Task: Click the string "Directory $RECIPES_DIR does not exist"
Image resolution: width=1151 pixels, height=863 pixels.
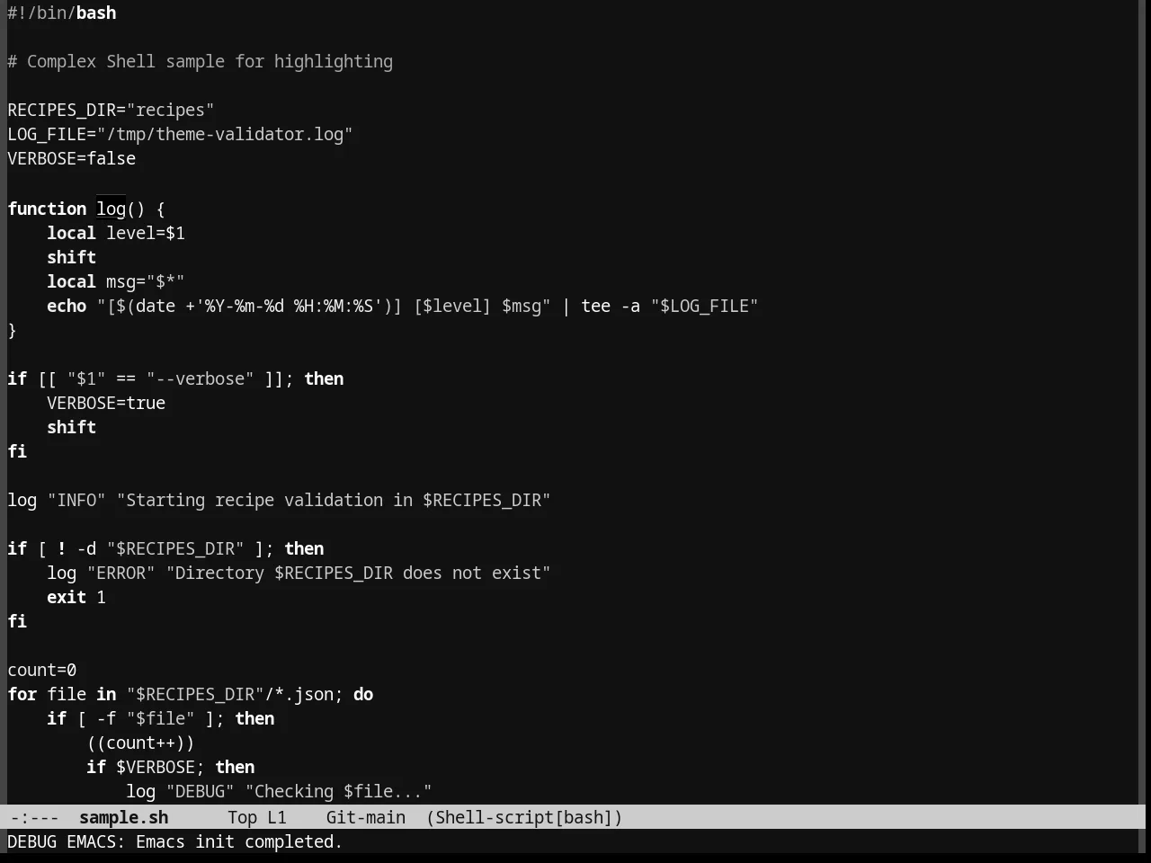Action: pos(359,573)
